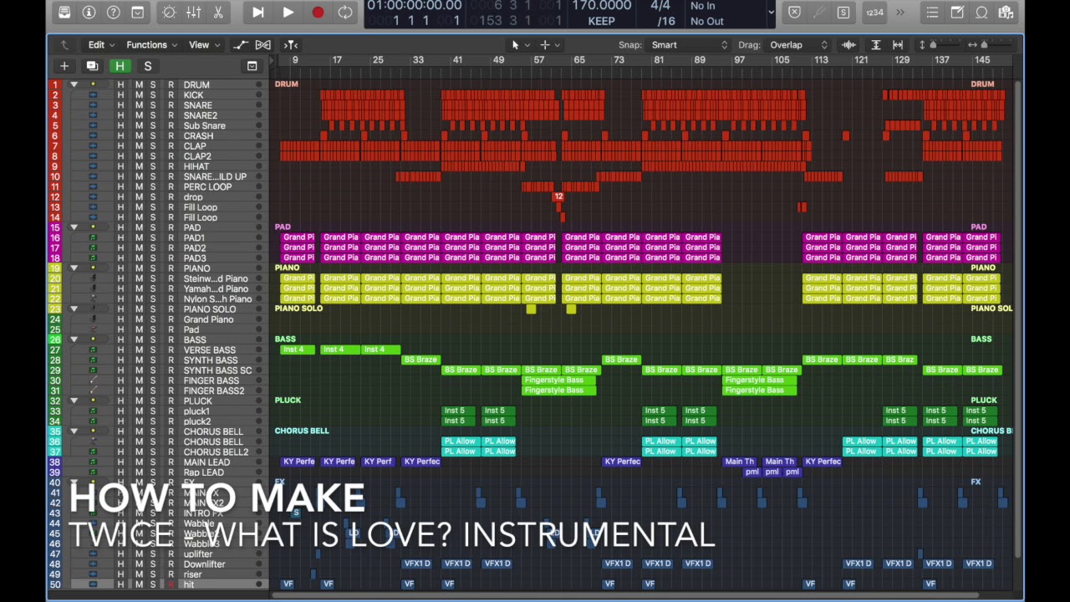
Task: Start playback with Play button
Action: (x=288, y=13)
